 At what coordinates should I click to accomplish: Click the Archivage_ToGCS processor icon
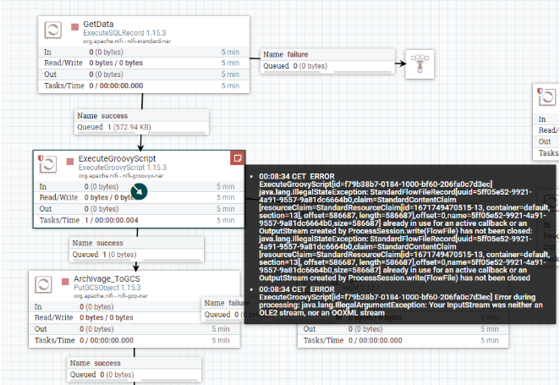[44, 284]
